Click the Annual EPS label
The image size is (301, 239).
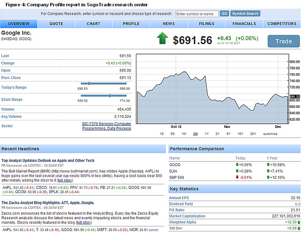(179, 198)
